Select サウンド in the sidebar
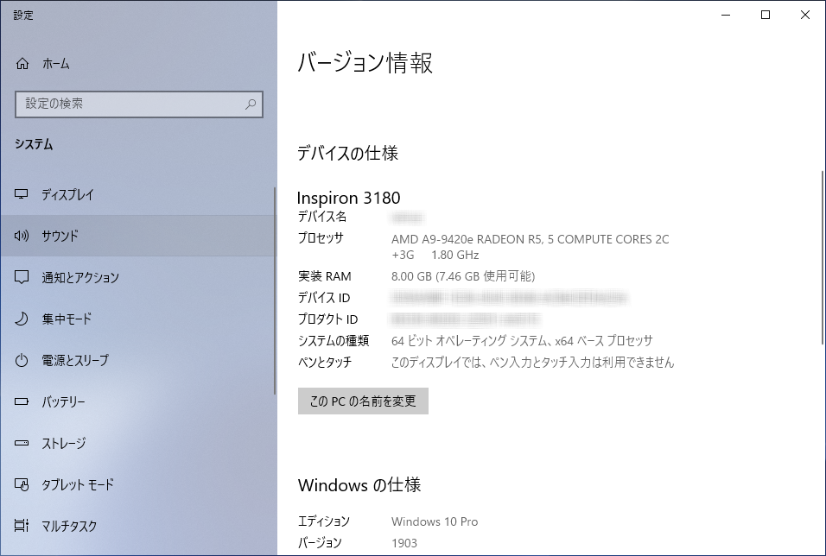Screen dimensions: 826x556 coord(137,236)
